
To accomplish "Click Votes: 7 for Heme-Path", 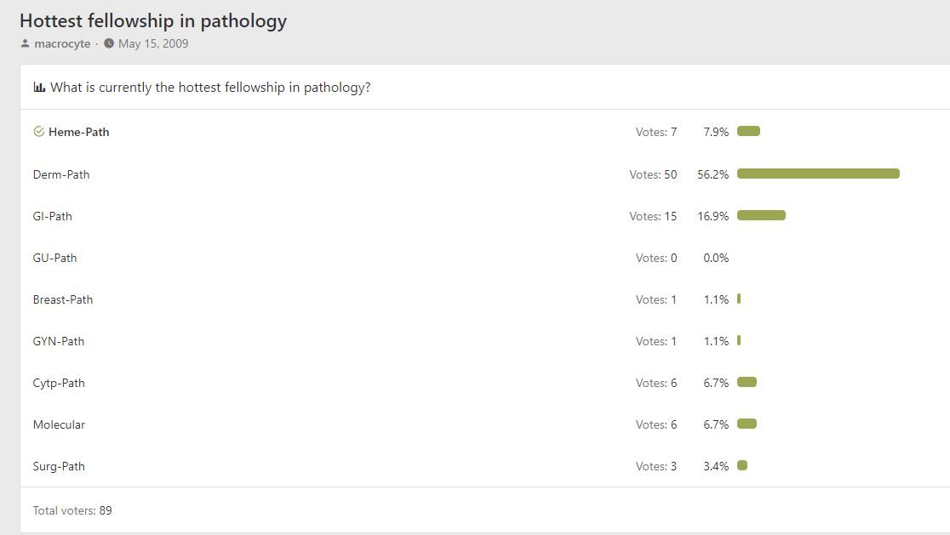I will click(x=656, y=132).
